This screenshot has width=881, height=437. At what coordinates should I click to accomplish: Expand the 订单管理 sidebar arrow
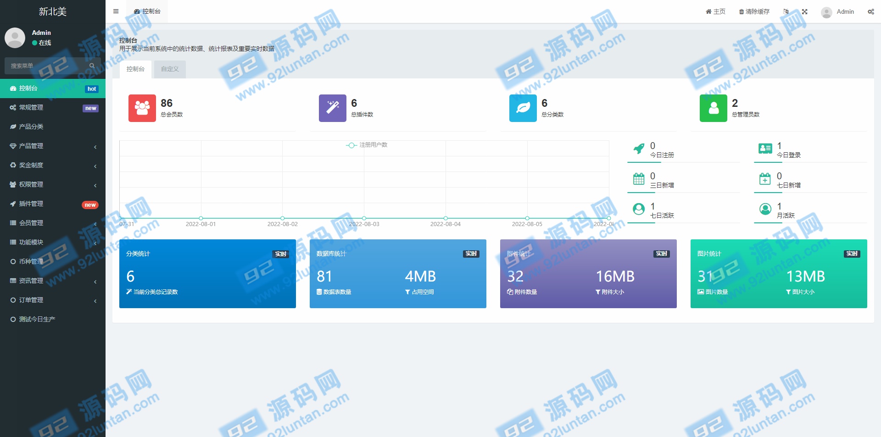95,301
